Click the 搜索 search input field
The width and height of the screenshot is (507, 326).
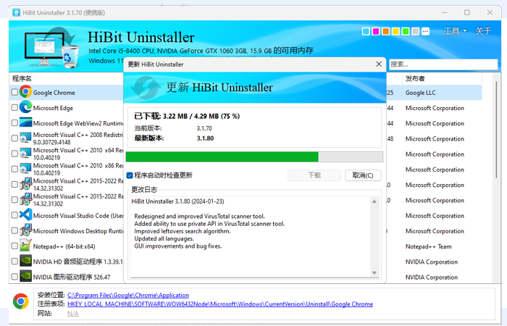(442, 64)
